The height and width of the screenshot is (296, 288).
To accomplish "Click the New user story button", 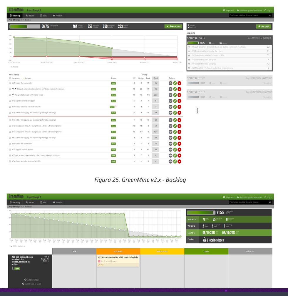I will (173, 26).
